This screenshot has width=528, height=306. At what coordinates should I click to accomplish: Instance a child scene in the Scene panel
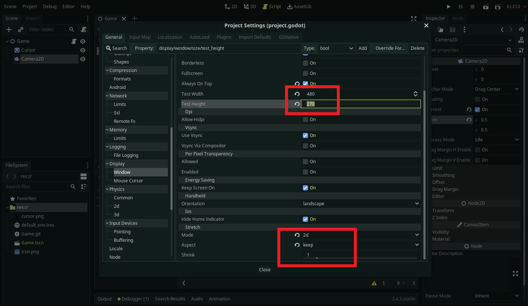[x=20, y=29]
